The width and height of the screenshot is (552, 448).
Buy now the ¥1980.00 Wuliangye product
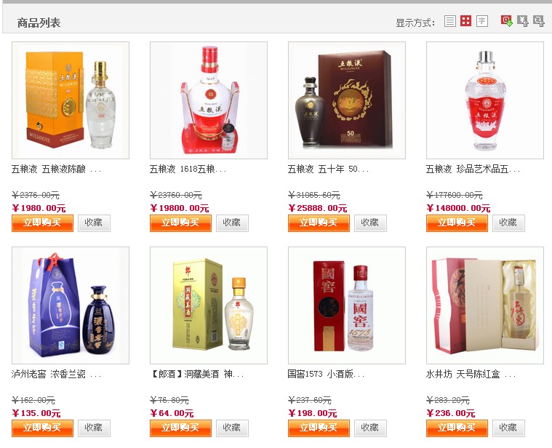[x=42, y=223]
